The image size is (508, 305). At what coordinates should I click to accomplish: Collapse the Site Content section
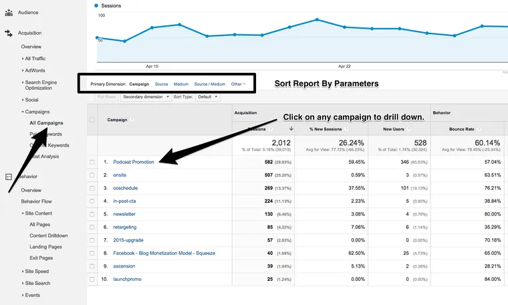click(37, 213)
